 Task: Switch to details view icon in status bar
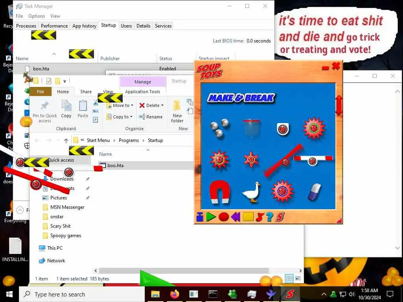pos(289,278)
